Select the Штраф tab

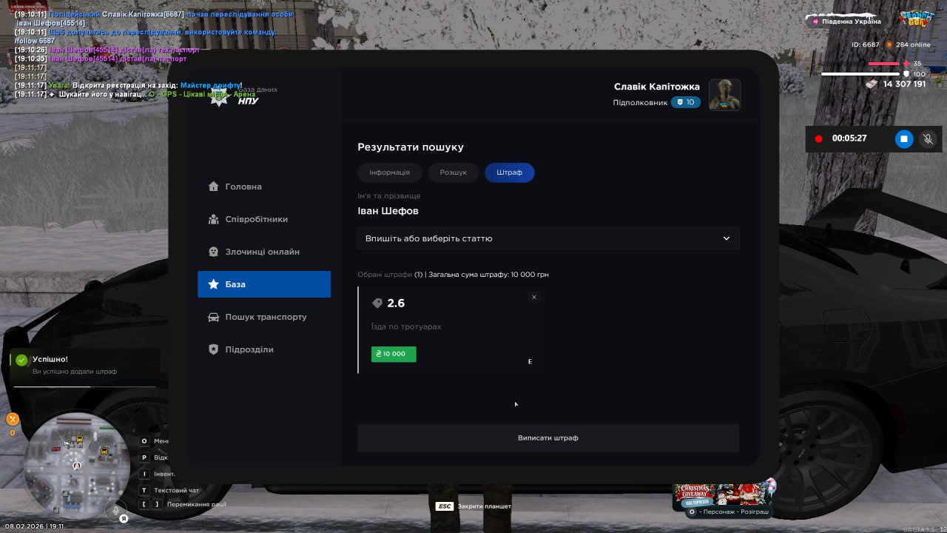pos(510,172)
